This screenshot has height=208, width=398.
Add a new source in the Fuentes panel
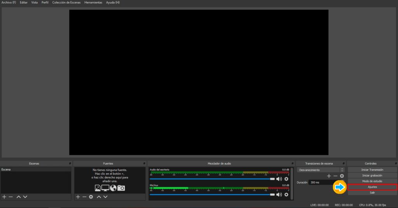point(78,197)
